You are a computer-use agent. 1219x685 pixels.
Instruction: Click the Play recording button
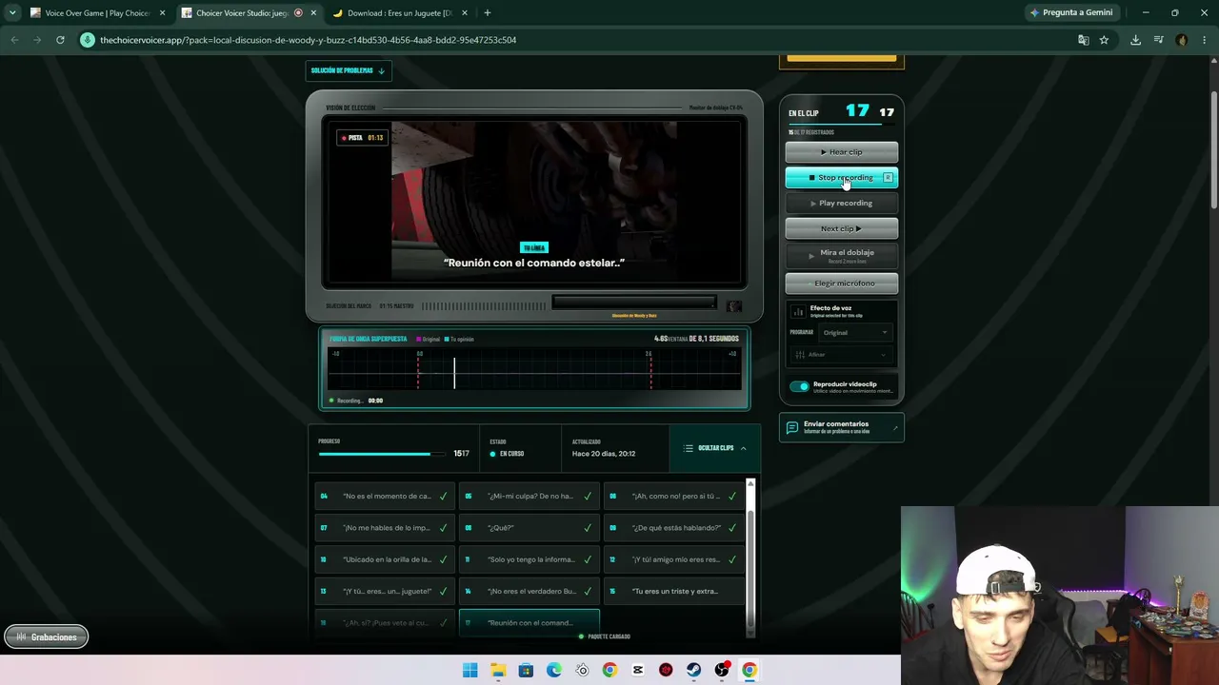[841, 203]
